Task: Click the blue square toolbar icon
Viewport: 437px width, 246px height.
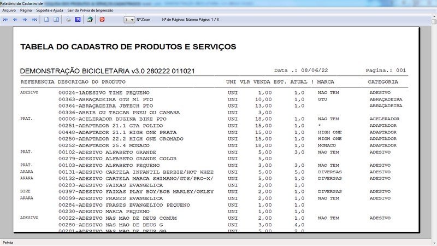Action: click(x=78, y=20)
